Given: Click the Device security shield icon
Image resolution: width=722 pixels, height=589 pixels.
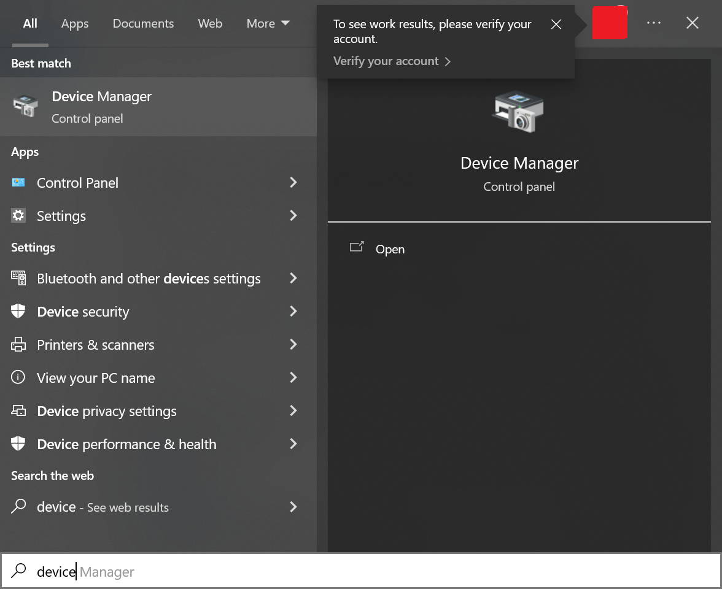Looking at the screenshot, I should tap(18, 311).
